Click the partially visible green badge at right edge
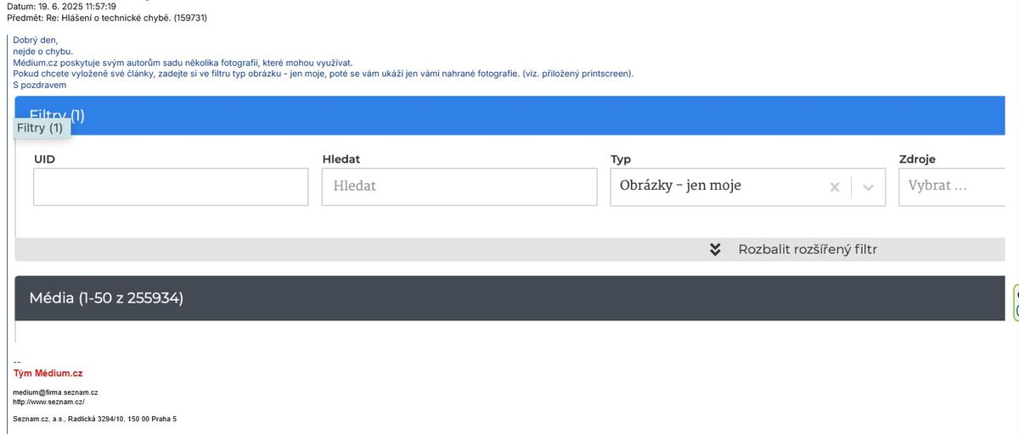This screenshot has width=1019, height=434. [1016, 302]
